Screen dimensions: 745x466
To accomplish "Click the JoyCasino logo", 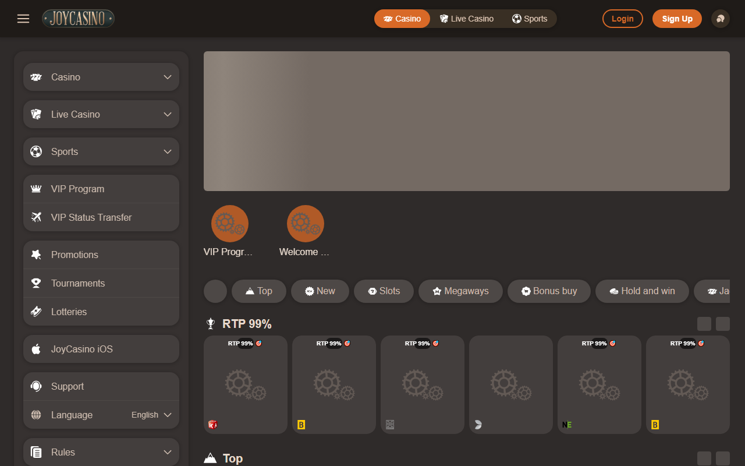I will 78,19.
